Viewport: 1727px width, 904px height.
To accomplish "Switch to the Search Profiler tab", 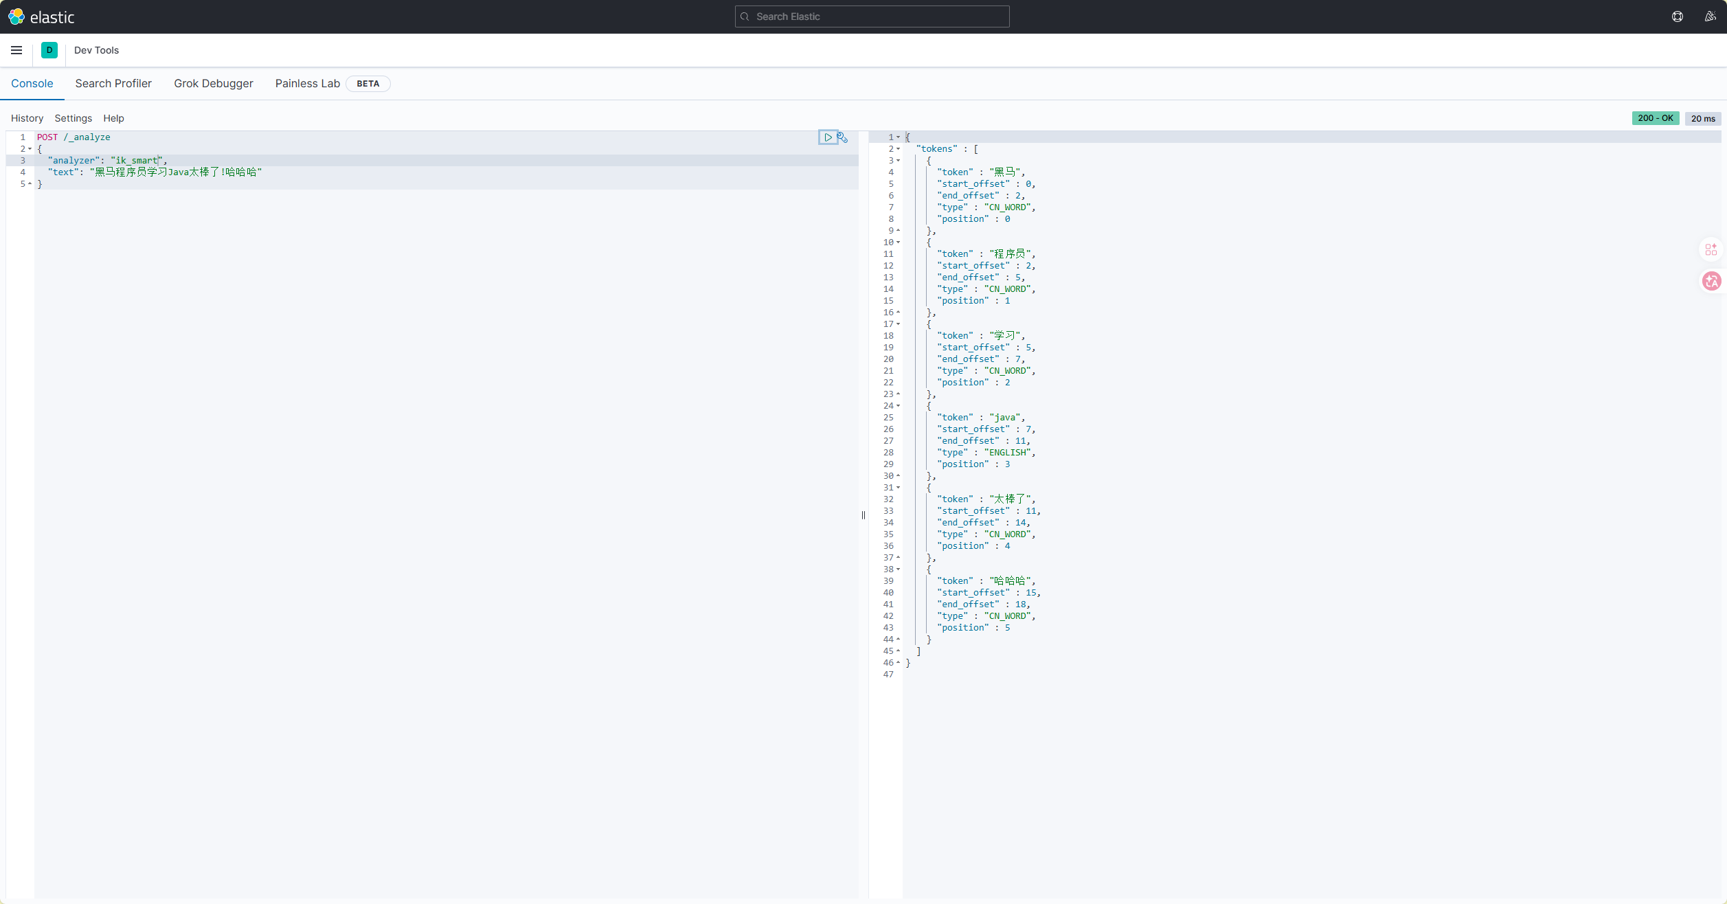I will coord(113,83).
